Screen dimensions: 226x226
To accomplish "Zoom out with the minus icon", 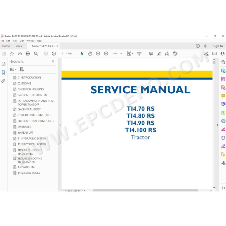I will coord(98,54).
